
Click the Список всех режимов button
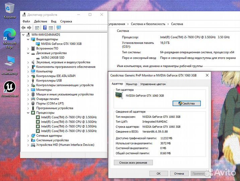pyautogui.click(x=133, y=163)
